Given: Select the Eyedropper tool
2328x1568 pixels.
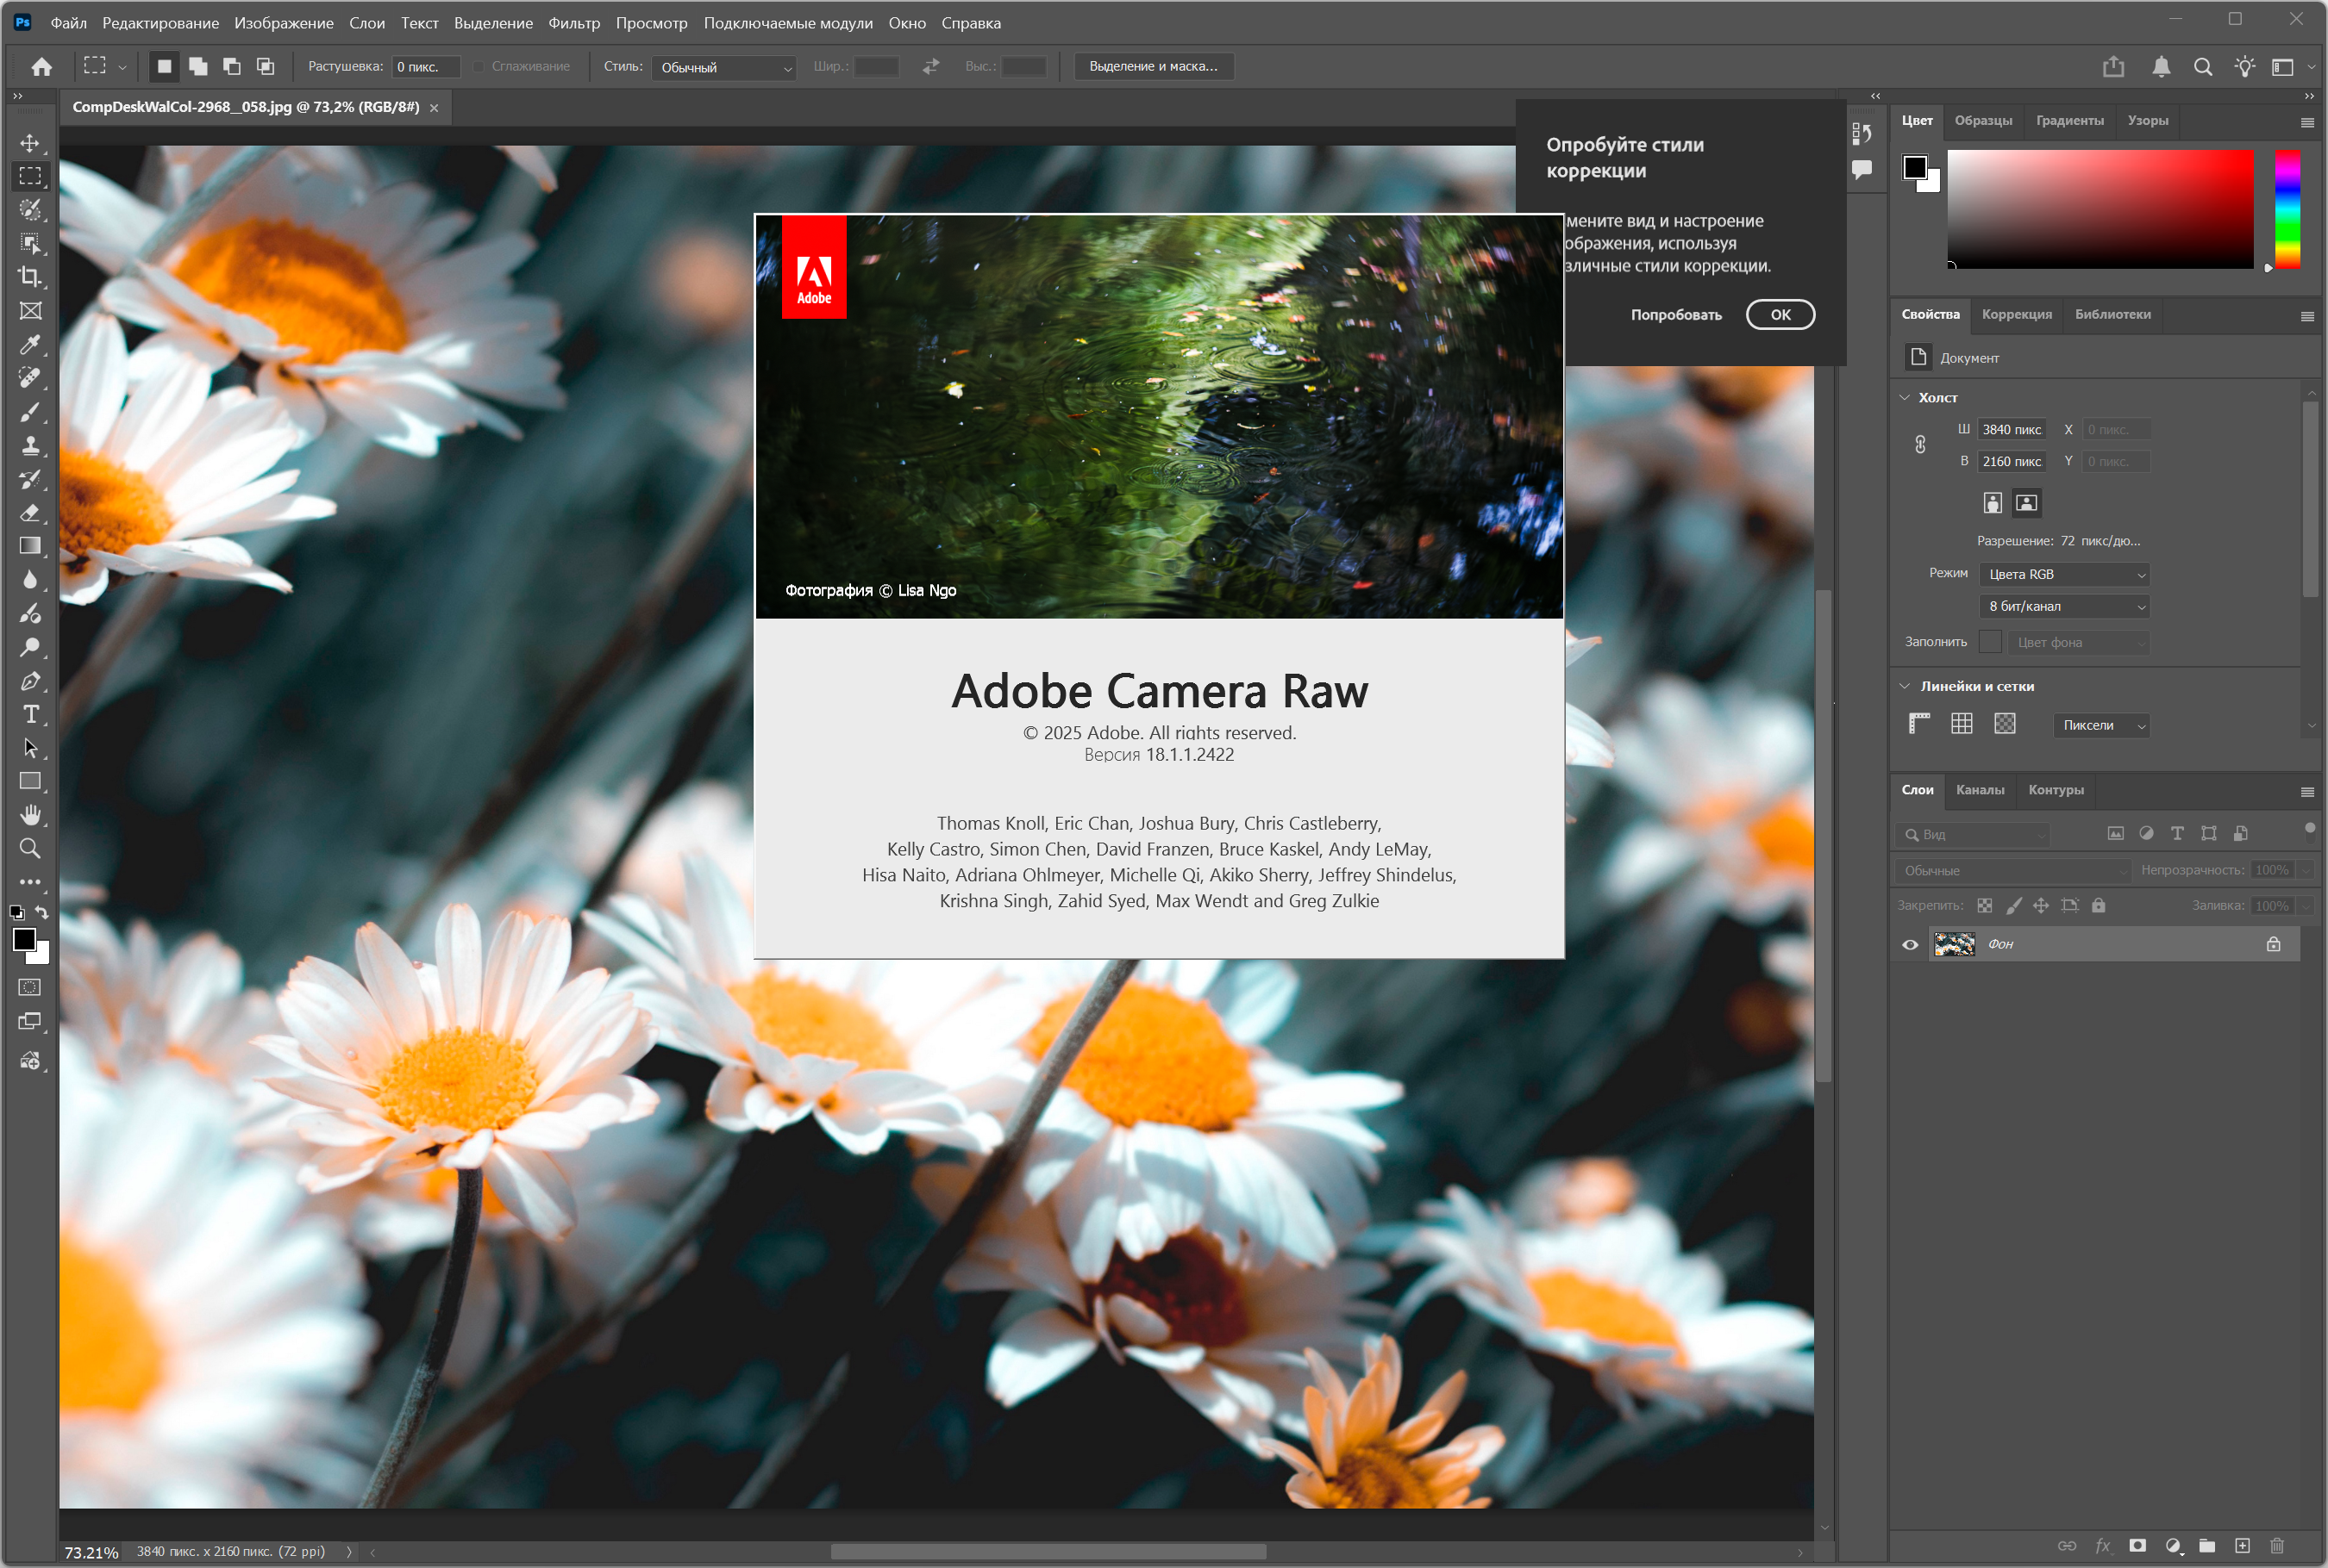Looking at the screenshot, I should pos(30,345).
